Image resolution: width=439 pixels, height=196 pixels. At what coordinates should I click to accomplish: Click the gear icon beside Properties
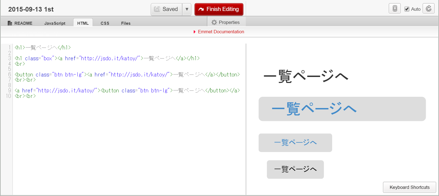pos(214,22)
